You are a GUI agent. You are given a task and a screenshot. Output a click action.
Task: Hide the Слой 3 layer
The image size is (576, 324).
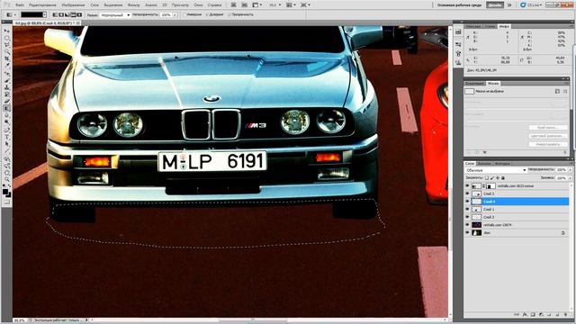click(467, 217)
